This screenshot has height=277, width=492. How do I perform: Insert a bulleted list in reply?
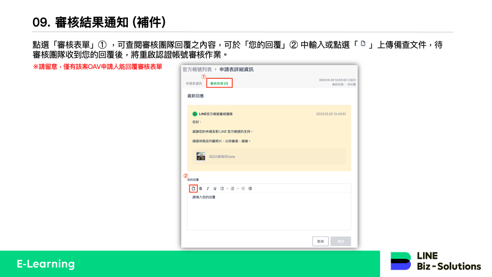[x=222, y=188]
